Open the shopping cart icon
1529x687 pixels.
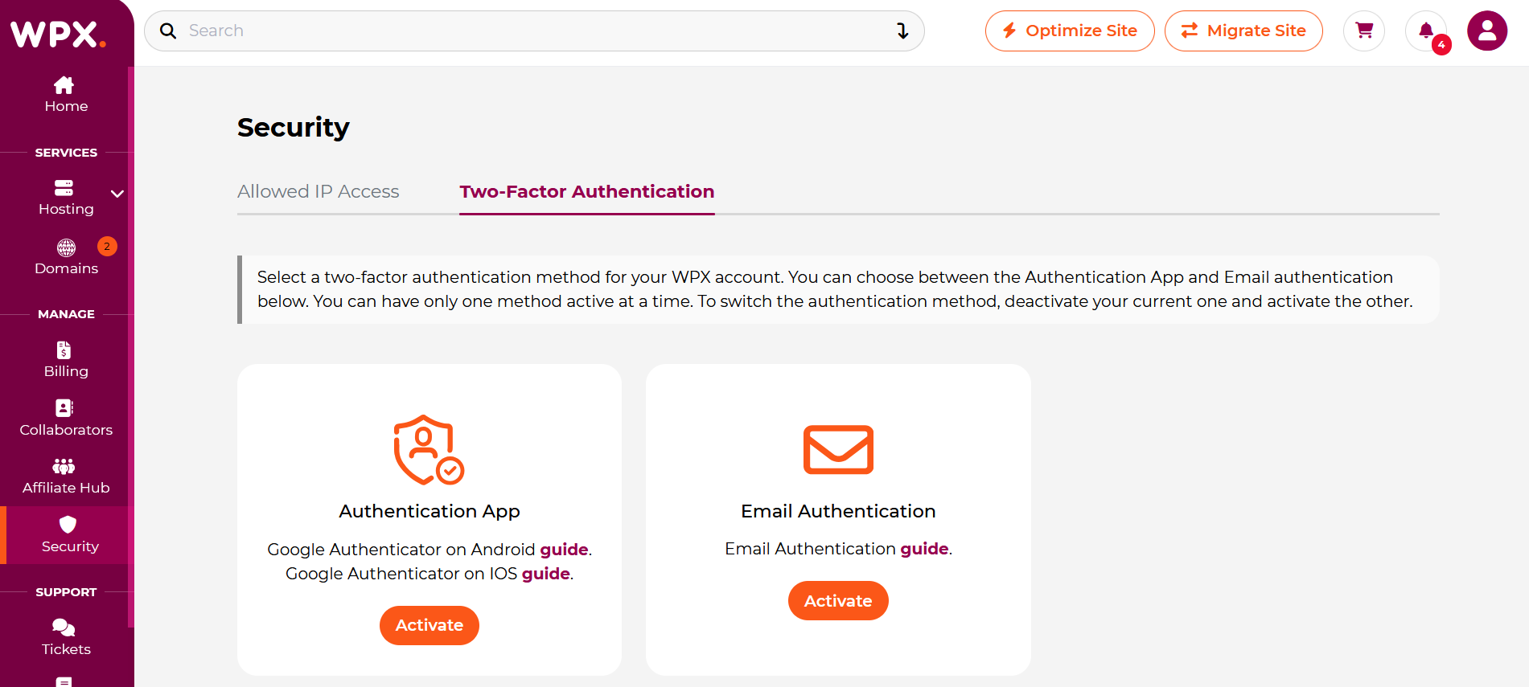pyautogui.click(x=1364, y=31)
